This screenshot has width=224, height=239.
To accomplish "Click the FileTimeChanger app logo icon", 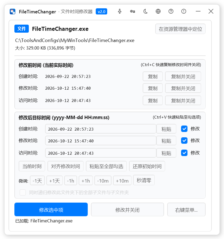I will [x=13, y=12].
